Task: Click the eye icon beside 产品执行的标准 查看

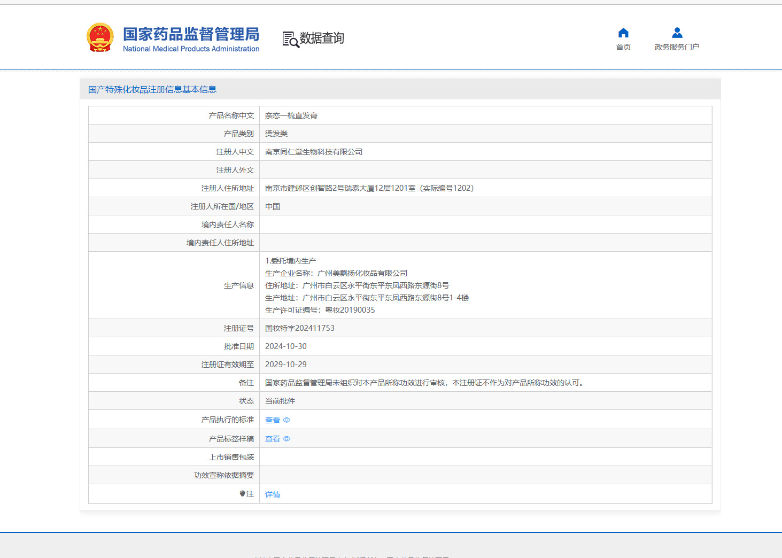Action: (x=287, y=420)
